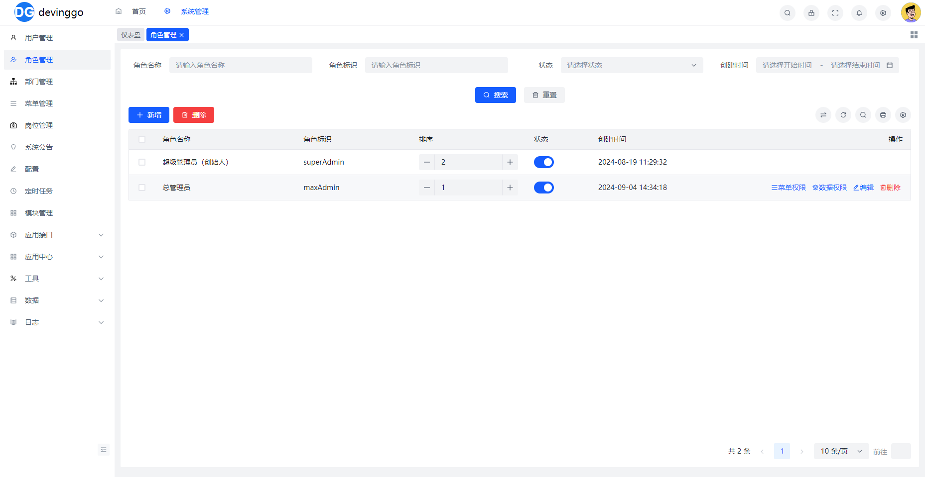This screenshot has height=477, width=925.
Task: Open 岗位管理 in sidebar
Action: click(57, 125)
